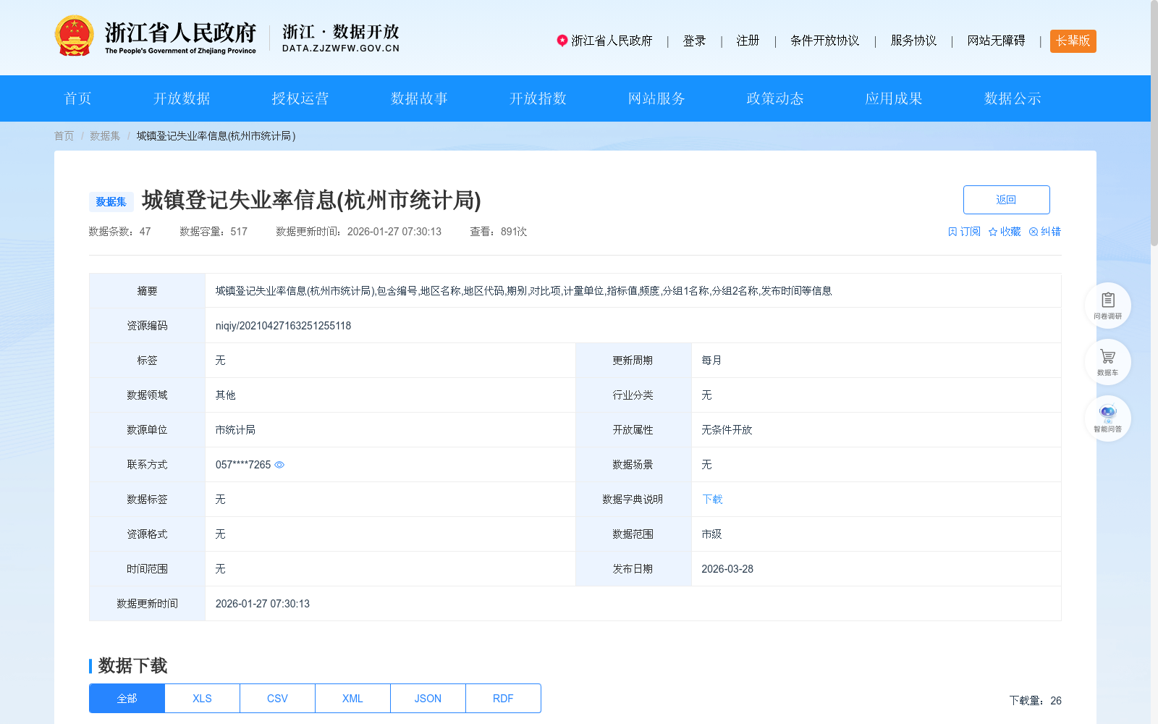
Task: Open the 网站服务 navigation item
Action: click(656, 98)
